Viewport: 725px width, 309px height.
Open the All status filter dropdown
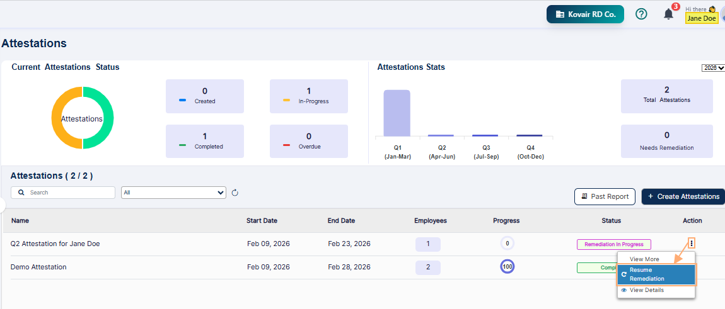click(173, 193)
